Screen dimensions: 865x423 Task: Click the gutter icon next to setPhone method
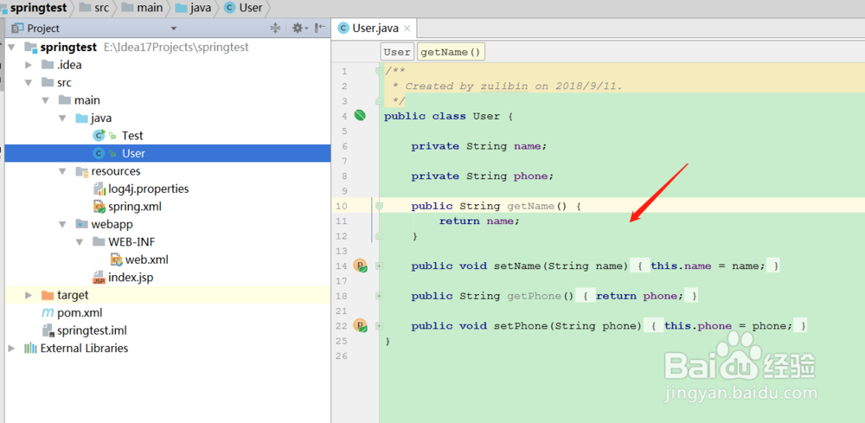360,325
